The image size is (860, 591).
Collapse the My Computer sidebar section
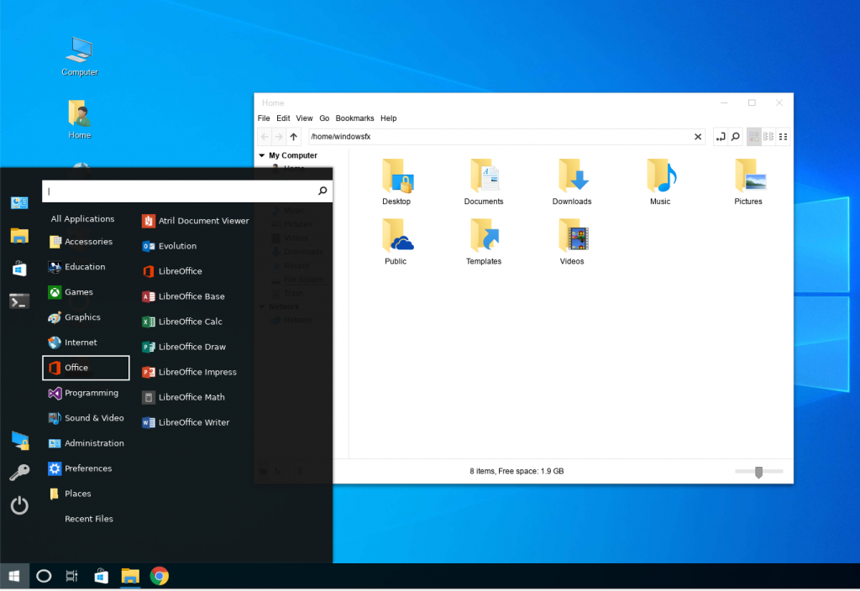[x=261, y=156]
